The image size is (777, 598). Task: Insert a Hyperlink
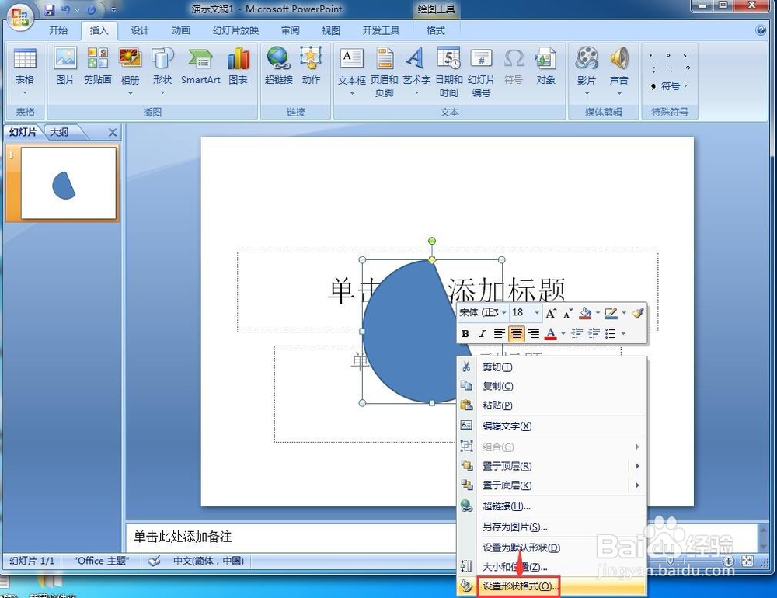coord(278,68)
